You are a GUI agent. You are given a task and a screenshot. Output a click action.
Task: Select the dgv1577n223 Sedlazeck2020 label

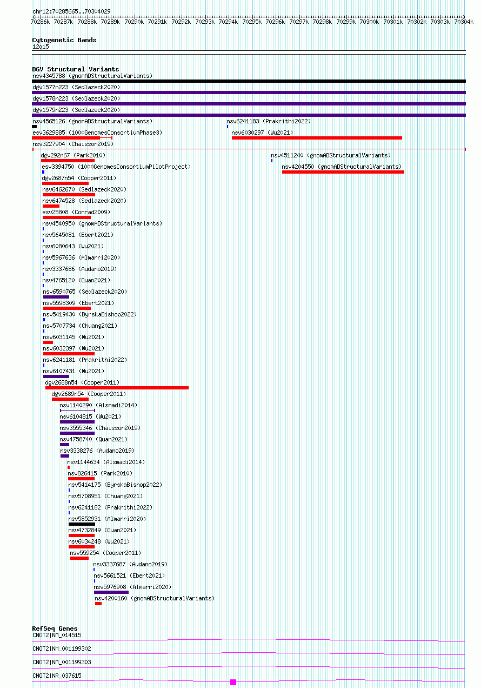pyautogui.click(x=76, y=87)
